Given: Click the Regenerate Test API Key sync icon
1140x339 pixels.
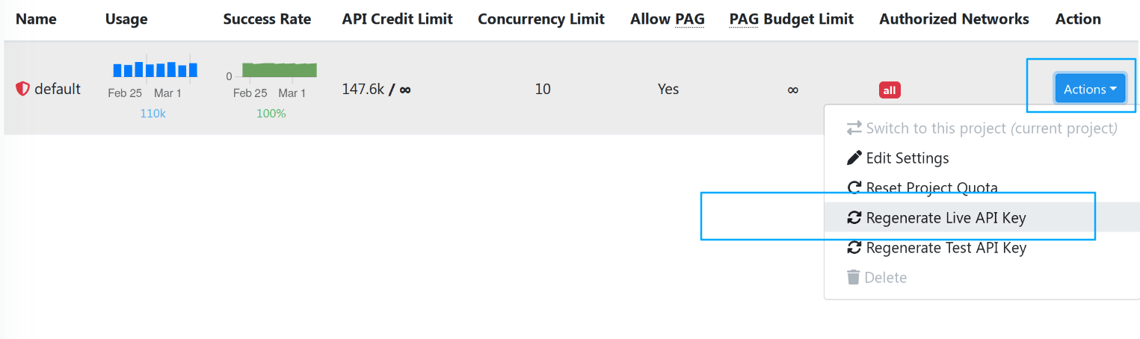Looking at the screenshot, I should (854, 248).
